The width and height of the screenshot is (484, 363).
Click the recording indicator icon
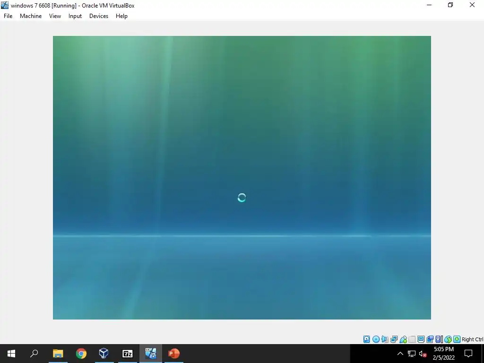(430, 339)
